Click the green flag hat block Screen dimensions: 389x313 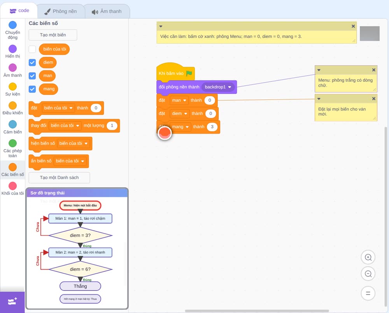click(175, 73)
